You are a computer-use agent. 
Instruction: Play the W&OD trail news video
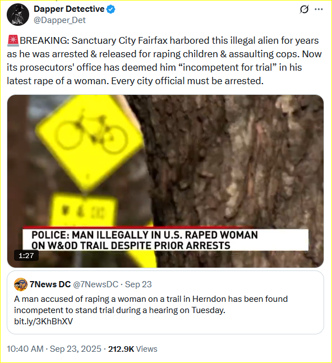click(x=165, y=181)
